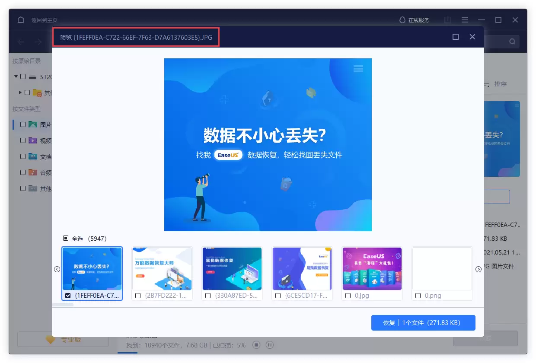Check the 0.jpg thumbnail checkbox
This screenshot has width=536, height=363.
[348, 296]
